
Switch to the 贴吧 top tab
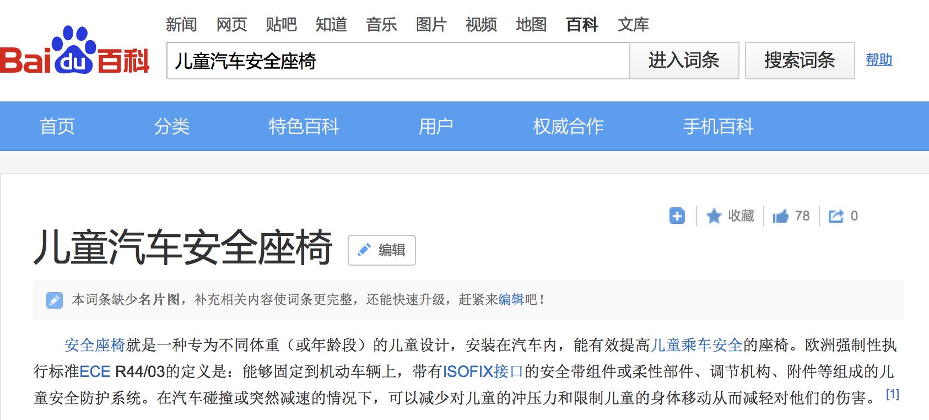point(281,24)
